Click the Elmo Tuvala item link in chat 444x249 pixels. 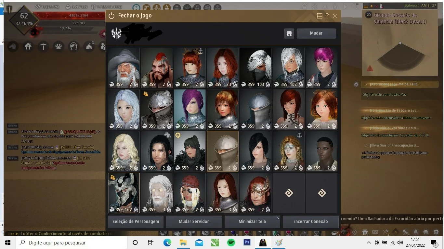(77, 148)
